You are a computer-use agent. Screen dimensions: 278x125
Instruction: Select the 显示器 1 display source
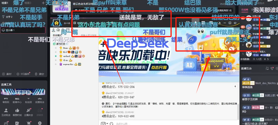click(23, 30)
